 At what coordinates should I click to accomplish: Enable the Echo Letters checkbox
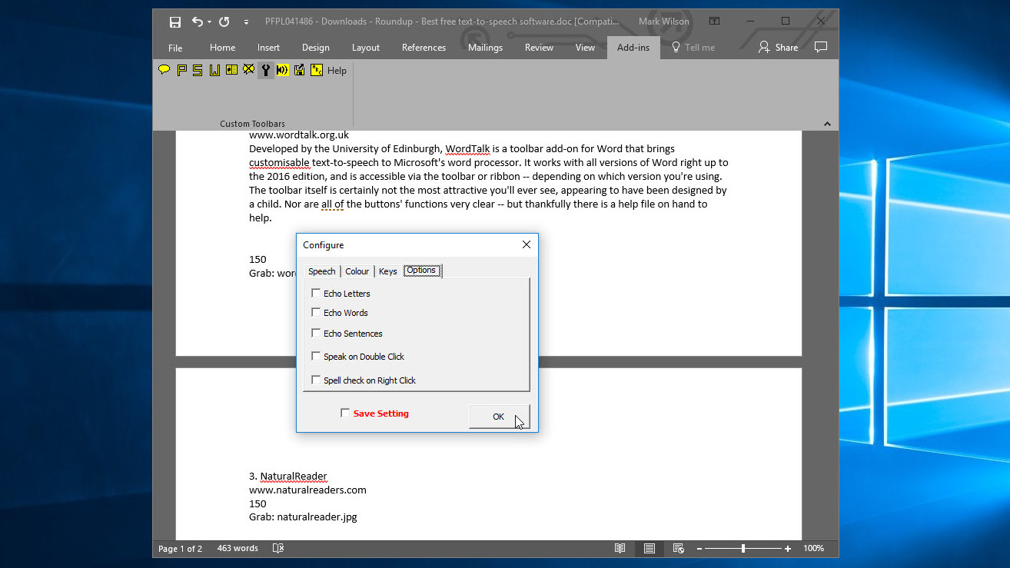tap(316, 293)
